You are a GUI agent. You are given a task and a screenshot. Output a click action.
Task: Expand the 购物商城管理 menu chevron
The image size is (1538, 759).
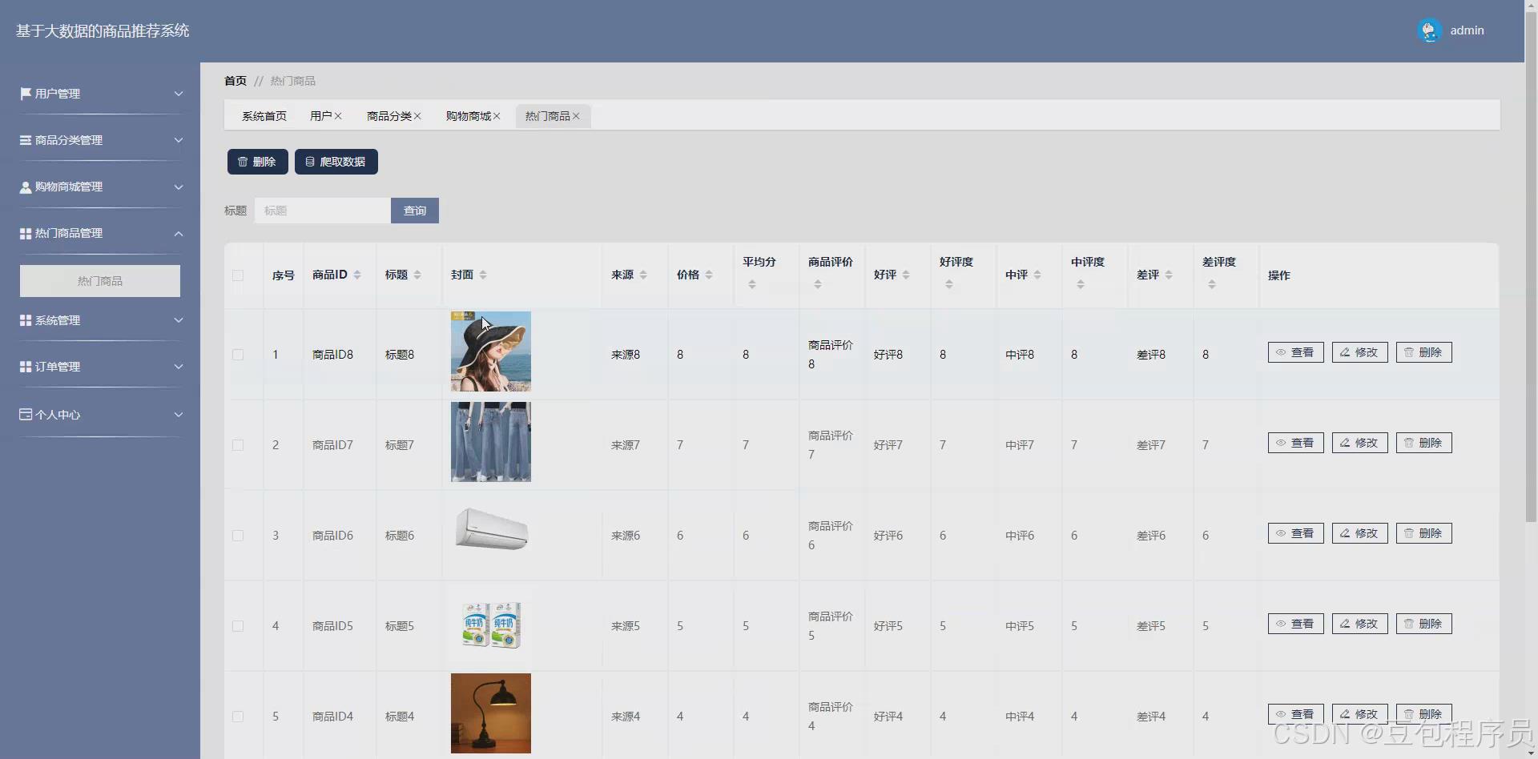click(179, 187)
